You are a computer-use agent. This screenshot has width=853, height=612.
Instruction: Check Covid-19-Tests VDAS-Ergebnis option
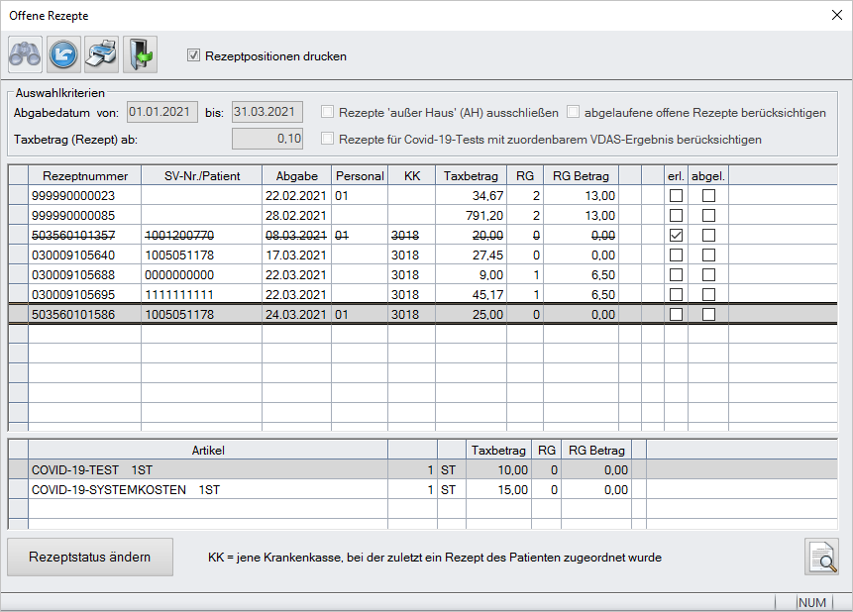327,140
